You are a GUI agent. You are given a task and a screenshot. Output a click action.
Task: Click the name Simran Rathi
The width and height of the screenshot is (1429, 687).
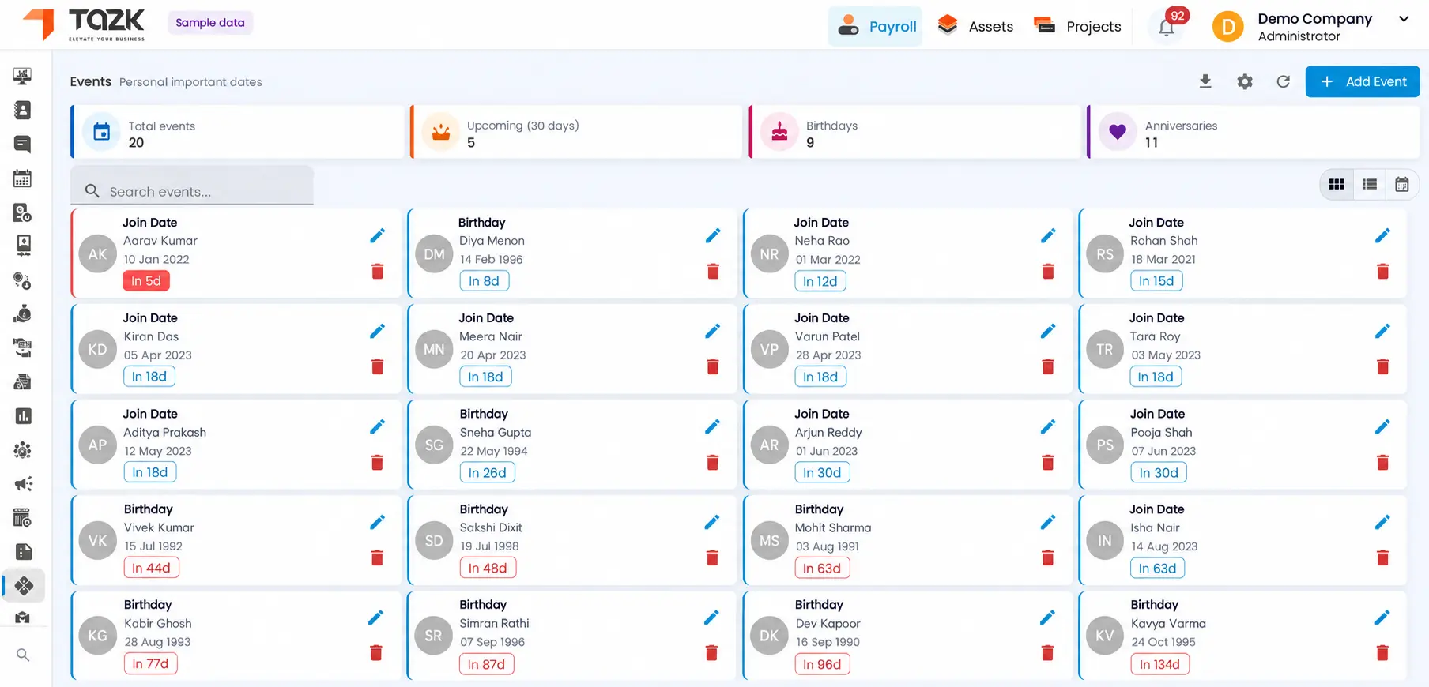pos(495,623)
